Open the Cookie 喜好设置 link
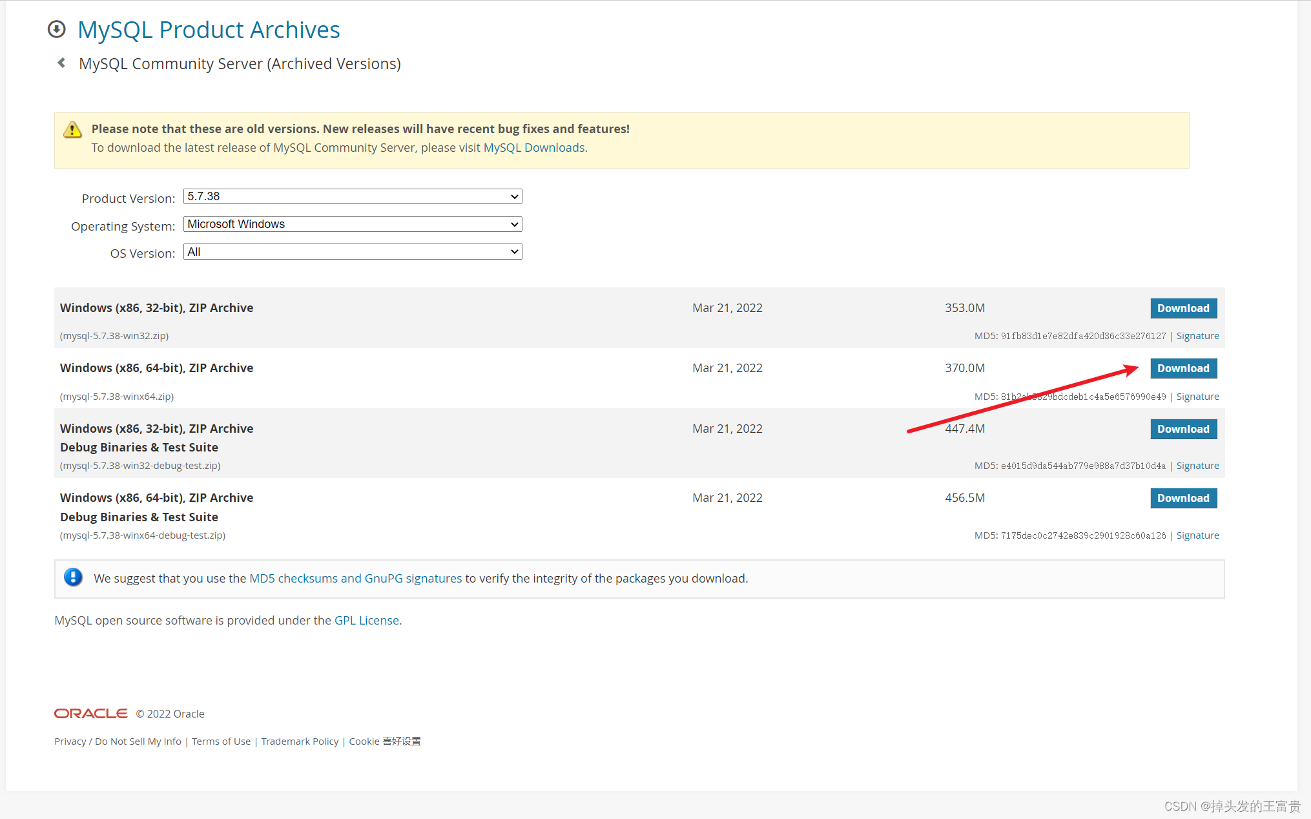The height and width of the screenshot is (819, 1311). (x=385, y=741)
